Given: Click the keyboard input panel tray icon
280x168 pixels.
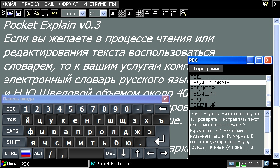Looking at the screenshot, I should click(x=276, y=164).
